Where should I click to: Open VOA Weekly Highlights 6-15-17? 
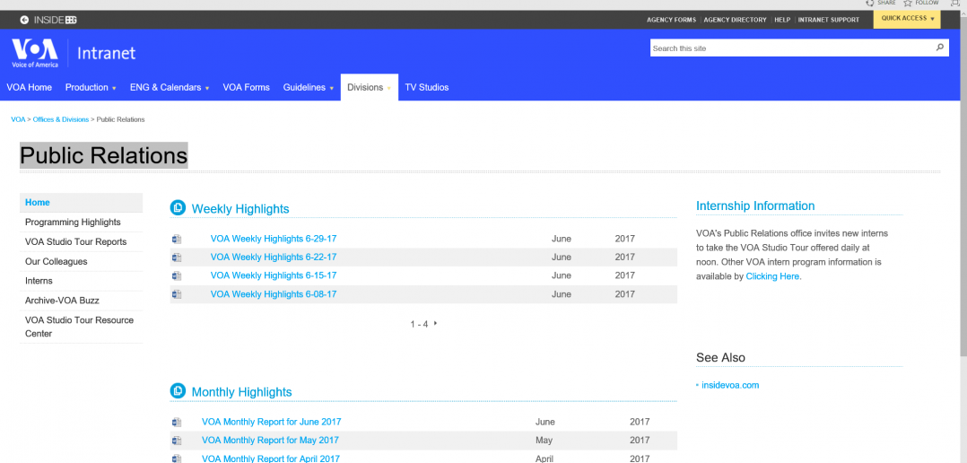pos(274,275)
